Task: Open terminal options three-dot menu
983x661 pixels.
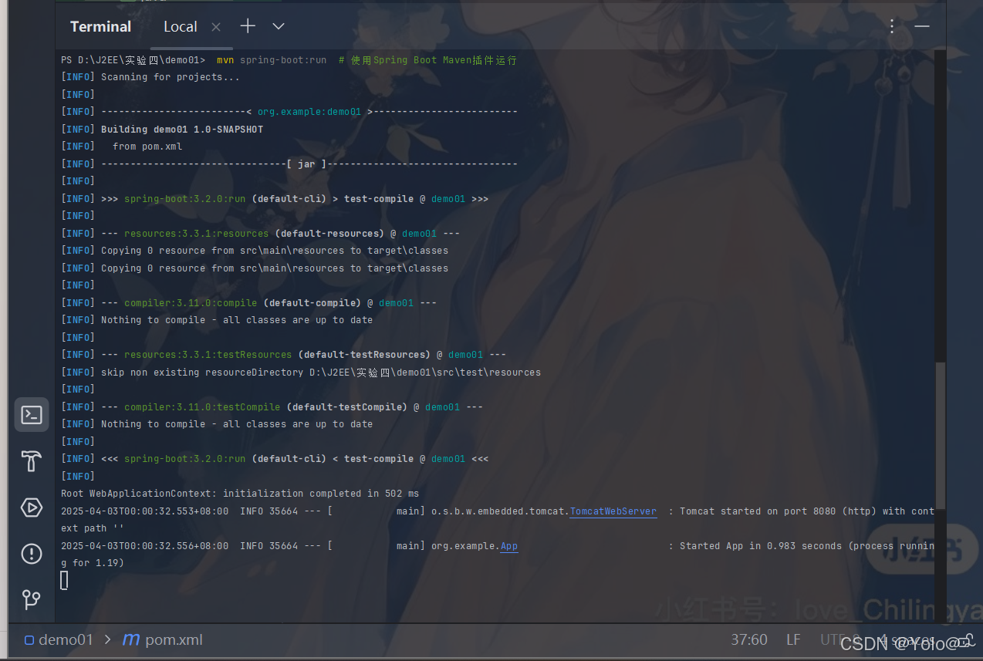Action: click(892, 26)
